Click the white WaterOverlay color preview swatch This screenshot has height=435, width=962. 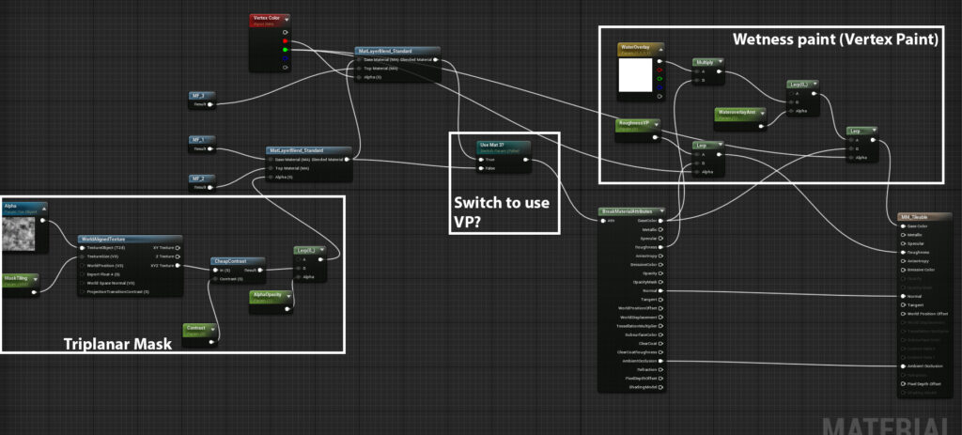[637, 76]
